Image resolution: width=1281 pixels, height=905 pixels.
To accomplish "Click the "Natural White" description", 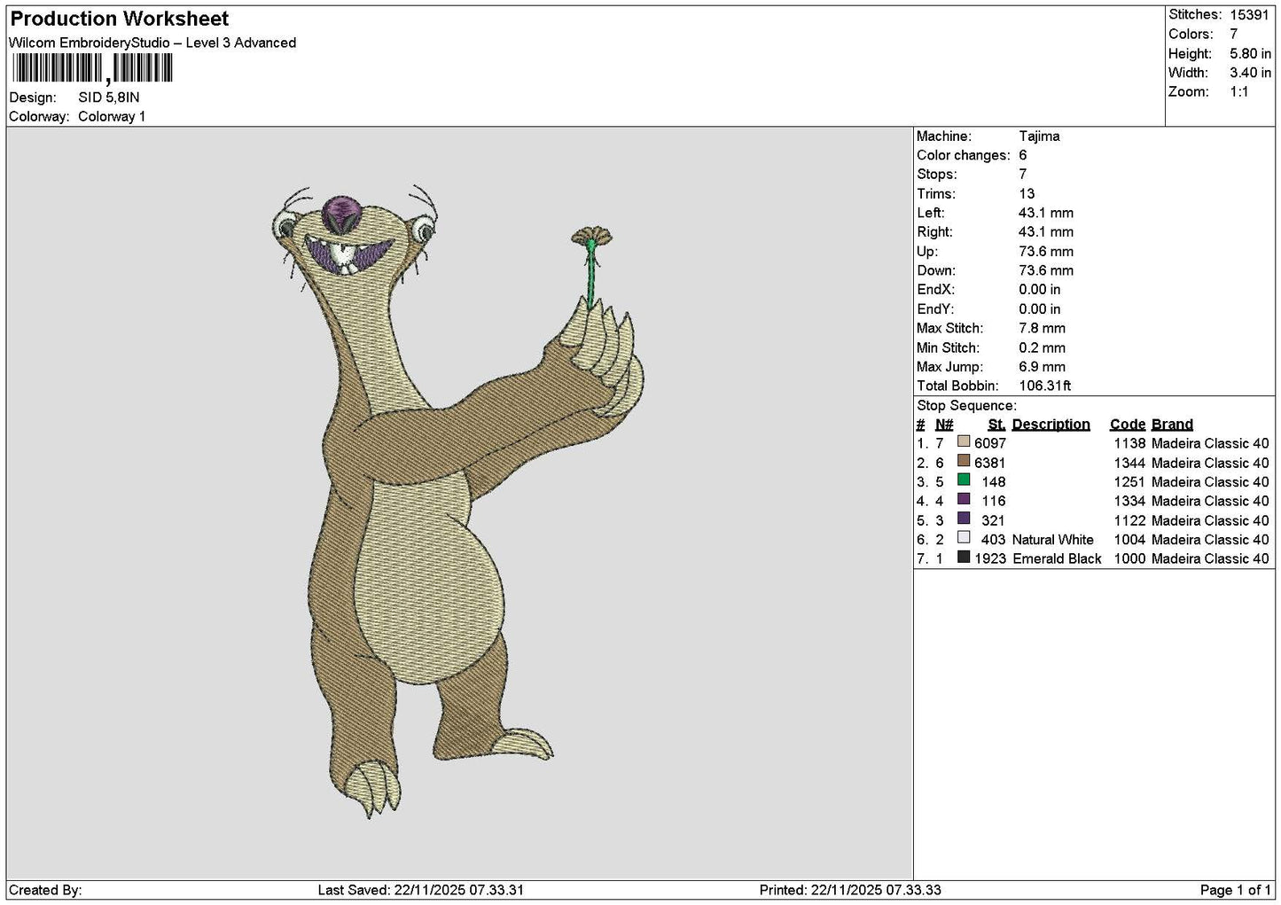I will [x=1053, y=540].
